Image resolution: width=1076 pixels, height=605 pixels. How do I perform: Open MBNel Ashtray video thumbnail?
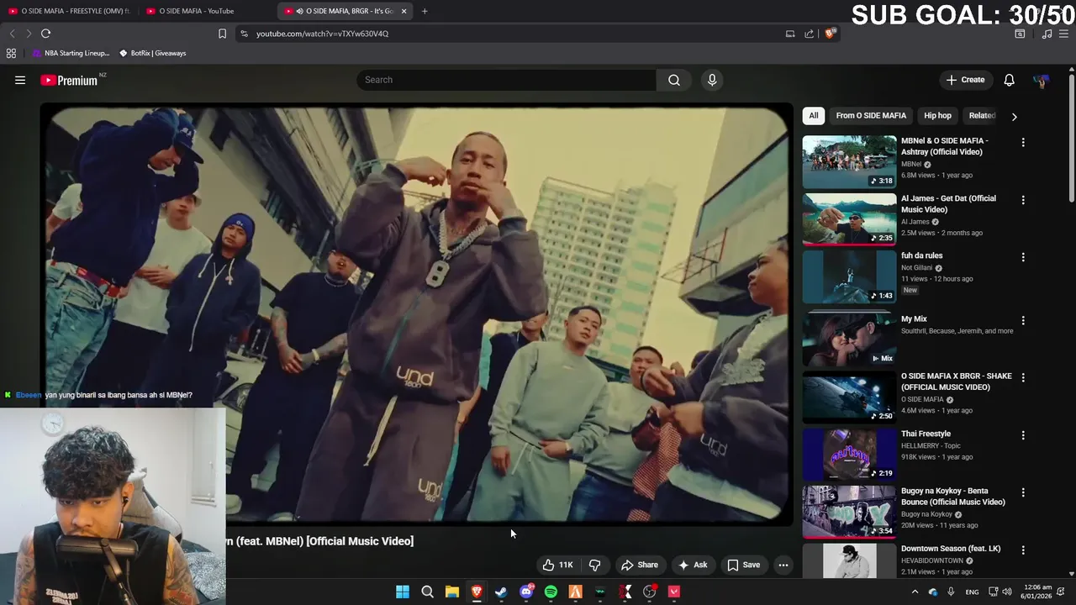pyautogui.click(x=849, y=162)
